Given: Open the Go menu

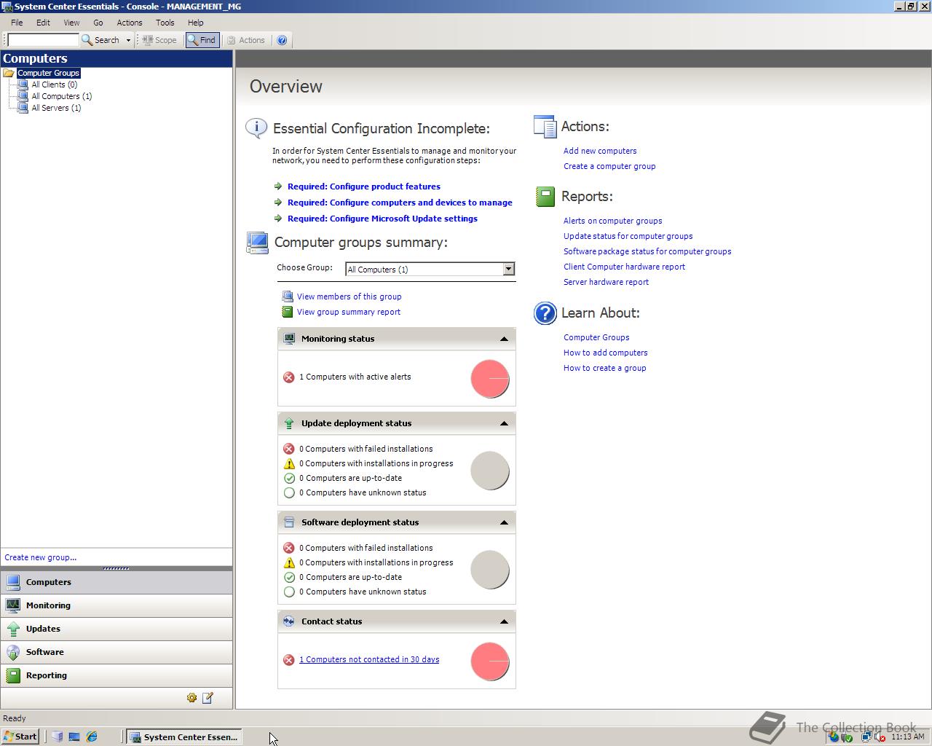Looking at the screenshot, I should tap(98, 23).
